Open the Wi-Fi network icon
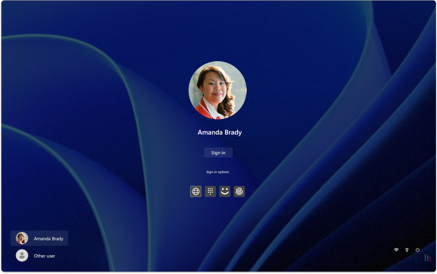The height and width of the screenshot is (274, 437). point(396,250)
